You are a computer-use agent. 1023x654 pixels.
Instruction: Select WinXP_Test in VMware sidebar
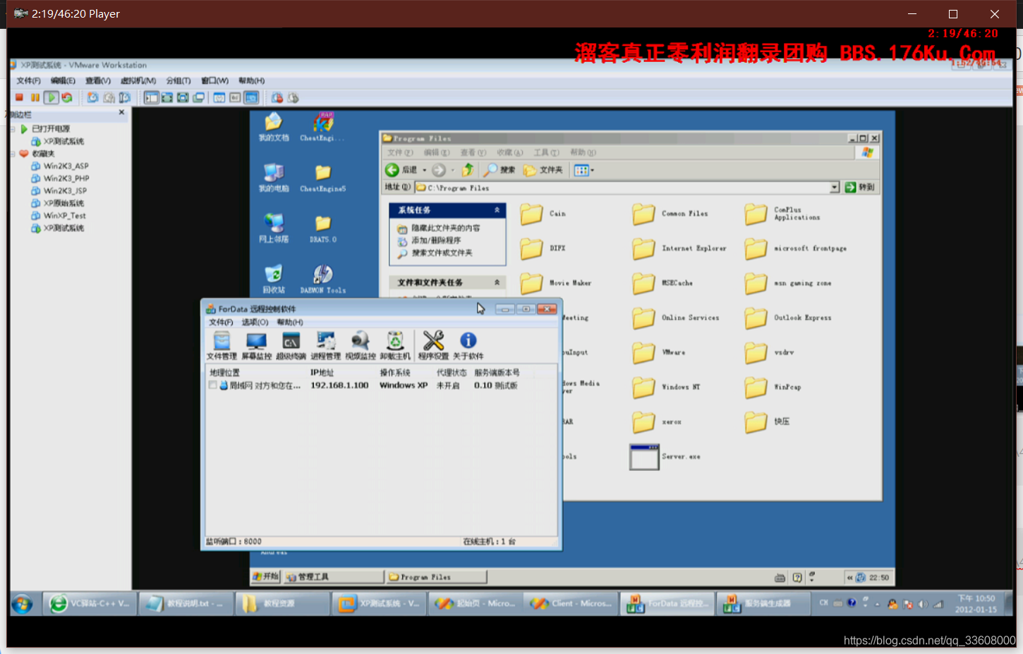[59, 216]
